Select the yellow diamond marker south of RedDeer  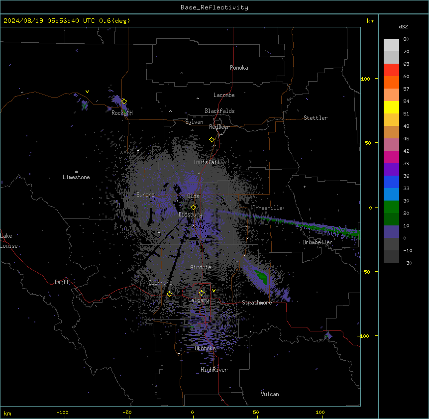tap(212, 140)
